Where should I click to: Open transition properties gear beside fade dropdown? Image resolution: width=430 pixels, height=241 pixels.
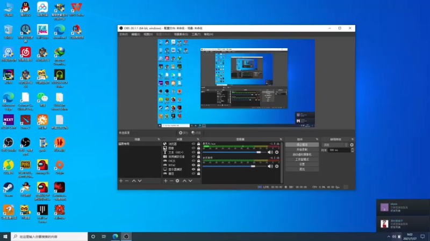click(x=352, y=145)
